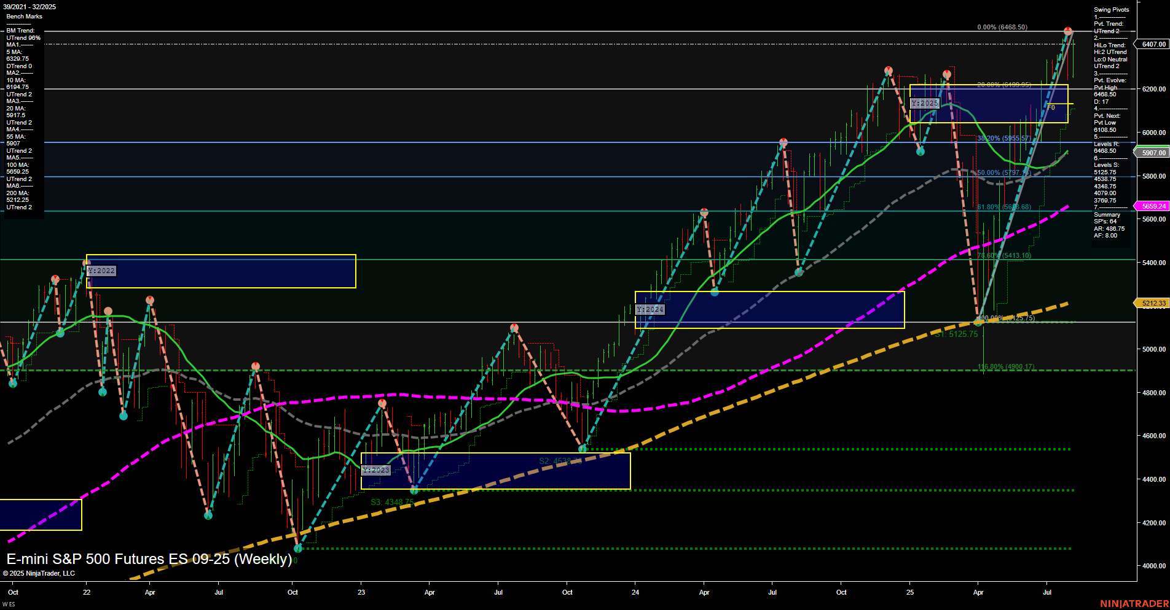Click the 39/2021 - 32/2025 date range label
Image resolution: width=1170 pixels, height=610 pixels.
point(29,7)
